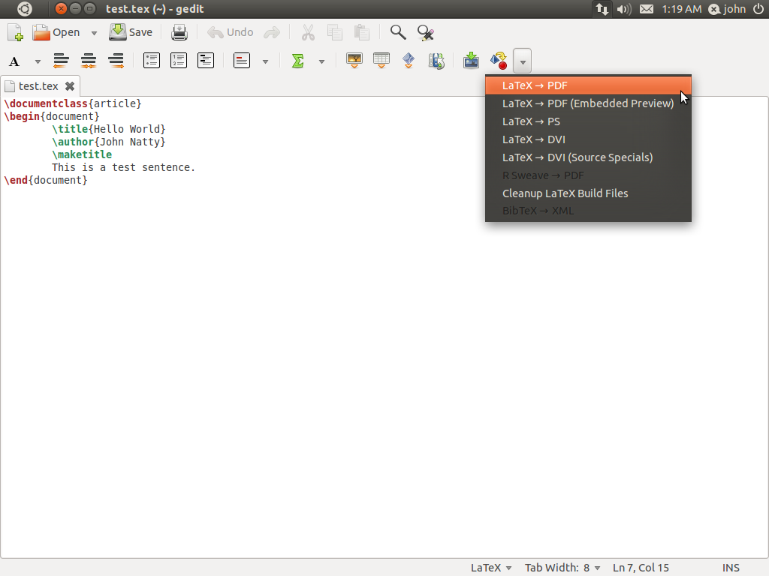Open the Tab Width dropdown
This screenshot has width=769, height=576.
562,568
